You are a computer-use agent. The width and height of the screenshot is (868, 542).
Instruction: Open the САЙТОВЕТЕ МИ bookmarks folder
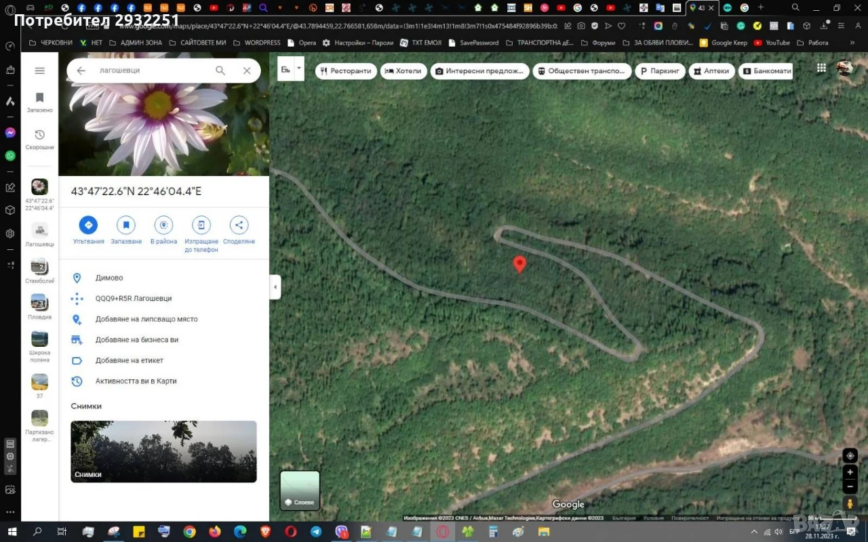pyautogui.click(x=197, y=43)
